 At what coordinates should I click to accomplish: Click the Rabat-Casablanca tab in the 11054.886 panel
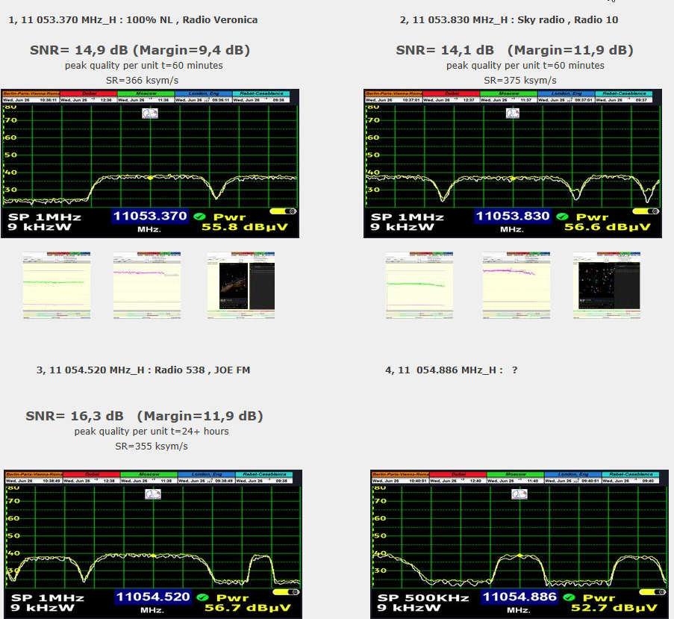(x=631, y=474)
